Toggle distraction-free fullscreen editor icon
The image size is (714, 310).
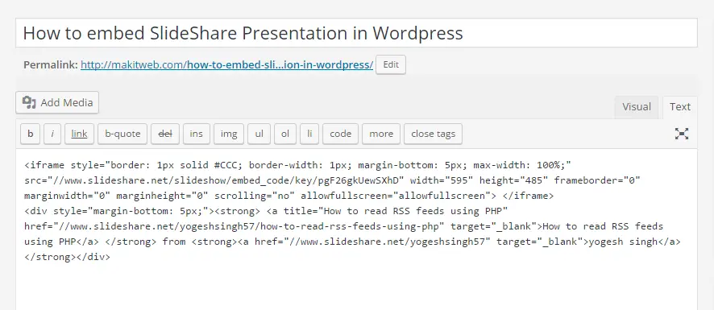(681, 134)
